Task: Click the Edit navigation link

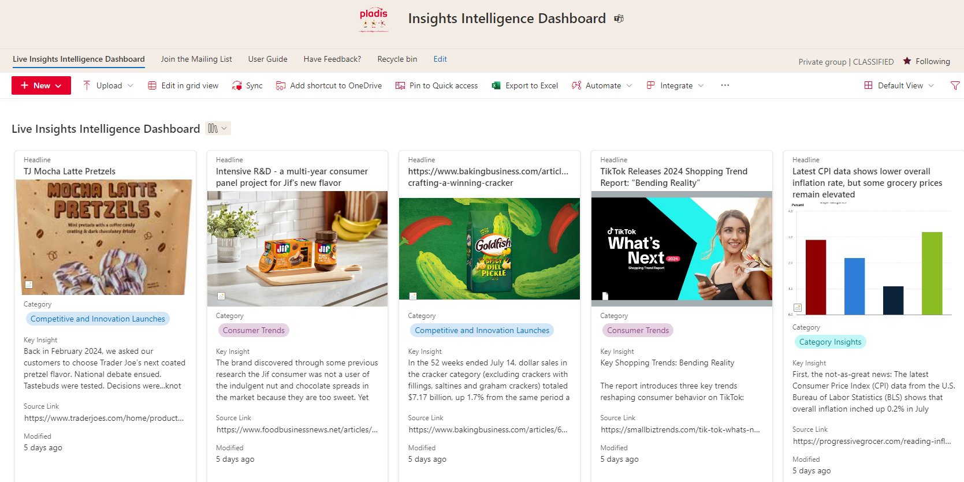Action: [x=440, y=59]
